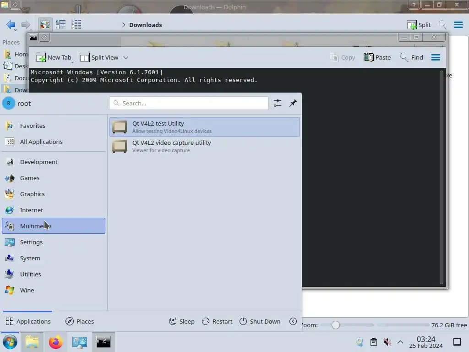469x352 pixels.
Task: Open launcher configure settings icon
Action: tap(277, 103)
